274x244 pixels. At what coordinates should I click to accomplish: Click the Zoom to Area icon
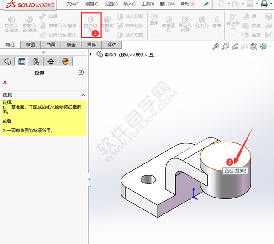(x=225, y=46)
